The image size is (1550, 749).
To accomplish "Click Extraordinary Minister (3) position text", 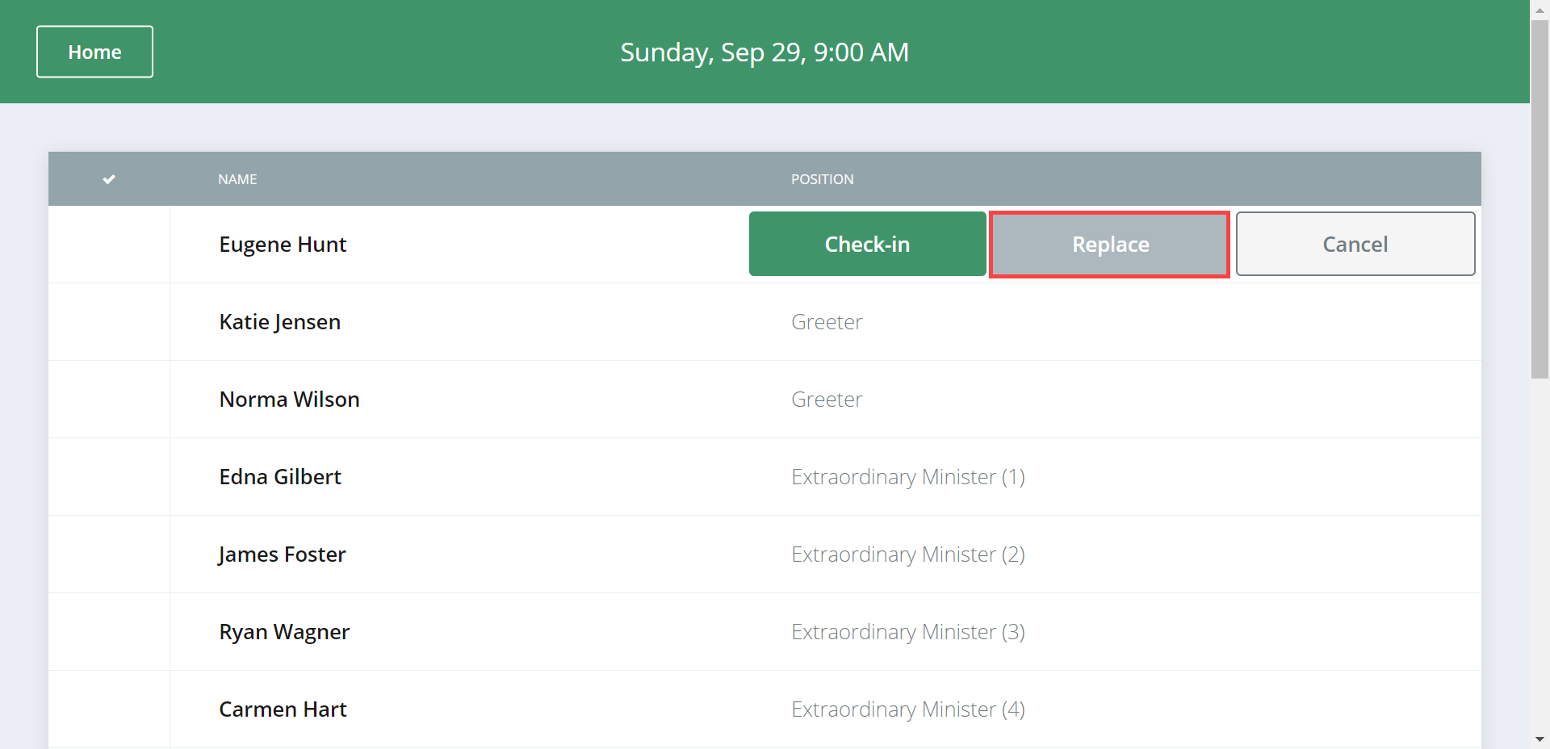I will (907, 632).
